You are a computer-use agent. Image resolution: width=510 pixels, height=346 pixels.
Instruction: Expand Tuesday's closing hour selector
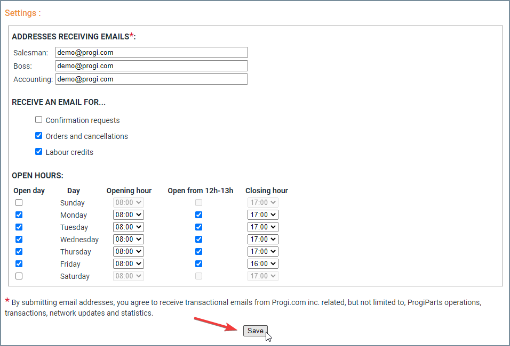point(262,227)
